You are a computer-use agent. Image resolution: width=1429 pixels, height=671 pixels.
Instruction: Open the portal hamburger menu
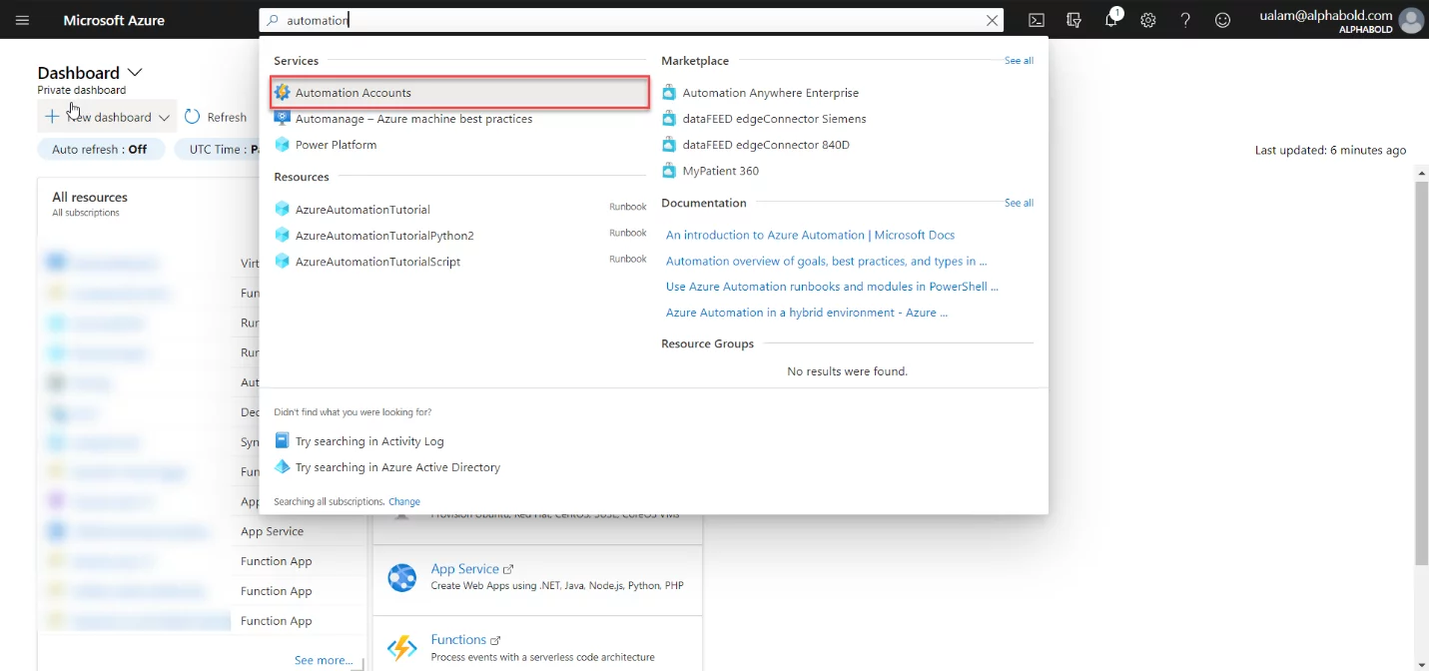click(22, 20)
